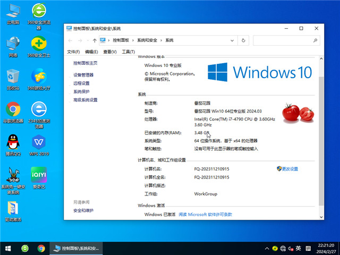Screen dimensions: 340x255
Task: Click the Windows 10 专业版 edition text
Action: click(x=163, y=65)
